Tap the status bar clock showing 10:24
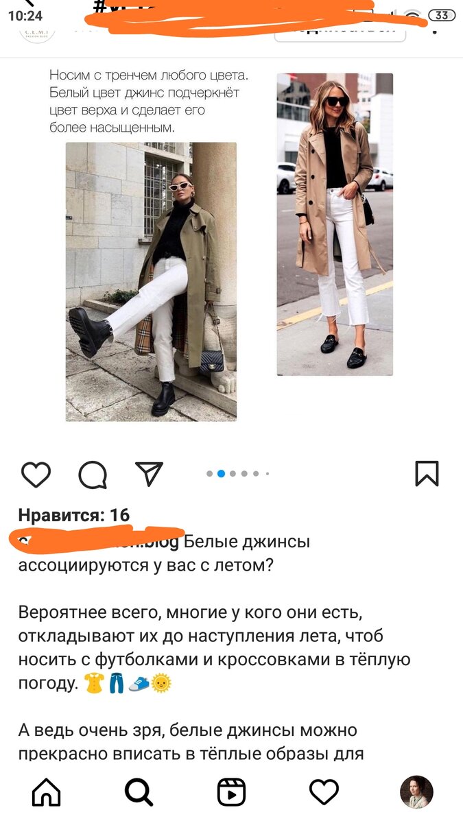The width and height of the screenshot is (463, 823). [x=25, y=15]
